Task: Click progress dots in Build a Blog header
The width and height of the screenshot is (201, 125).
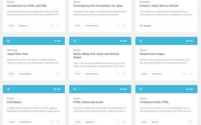Action: click(x=82, y=41)
